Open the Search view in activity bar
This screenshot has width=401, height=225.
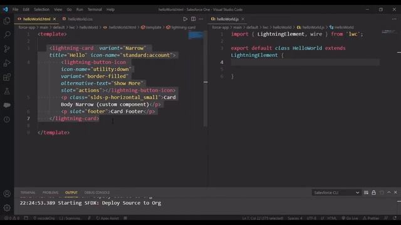point(7,34)
